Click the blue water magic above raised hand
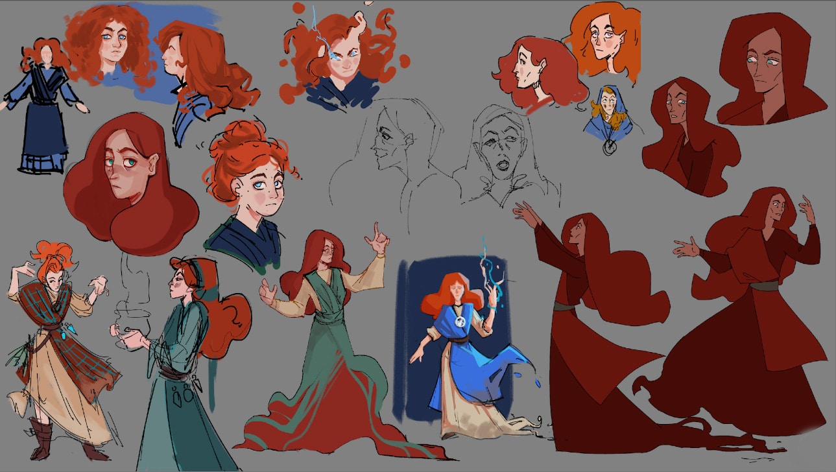Screen dimensions: 836x472 tap(488, 266)
